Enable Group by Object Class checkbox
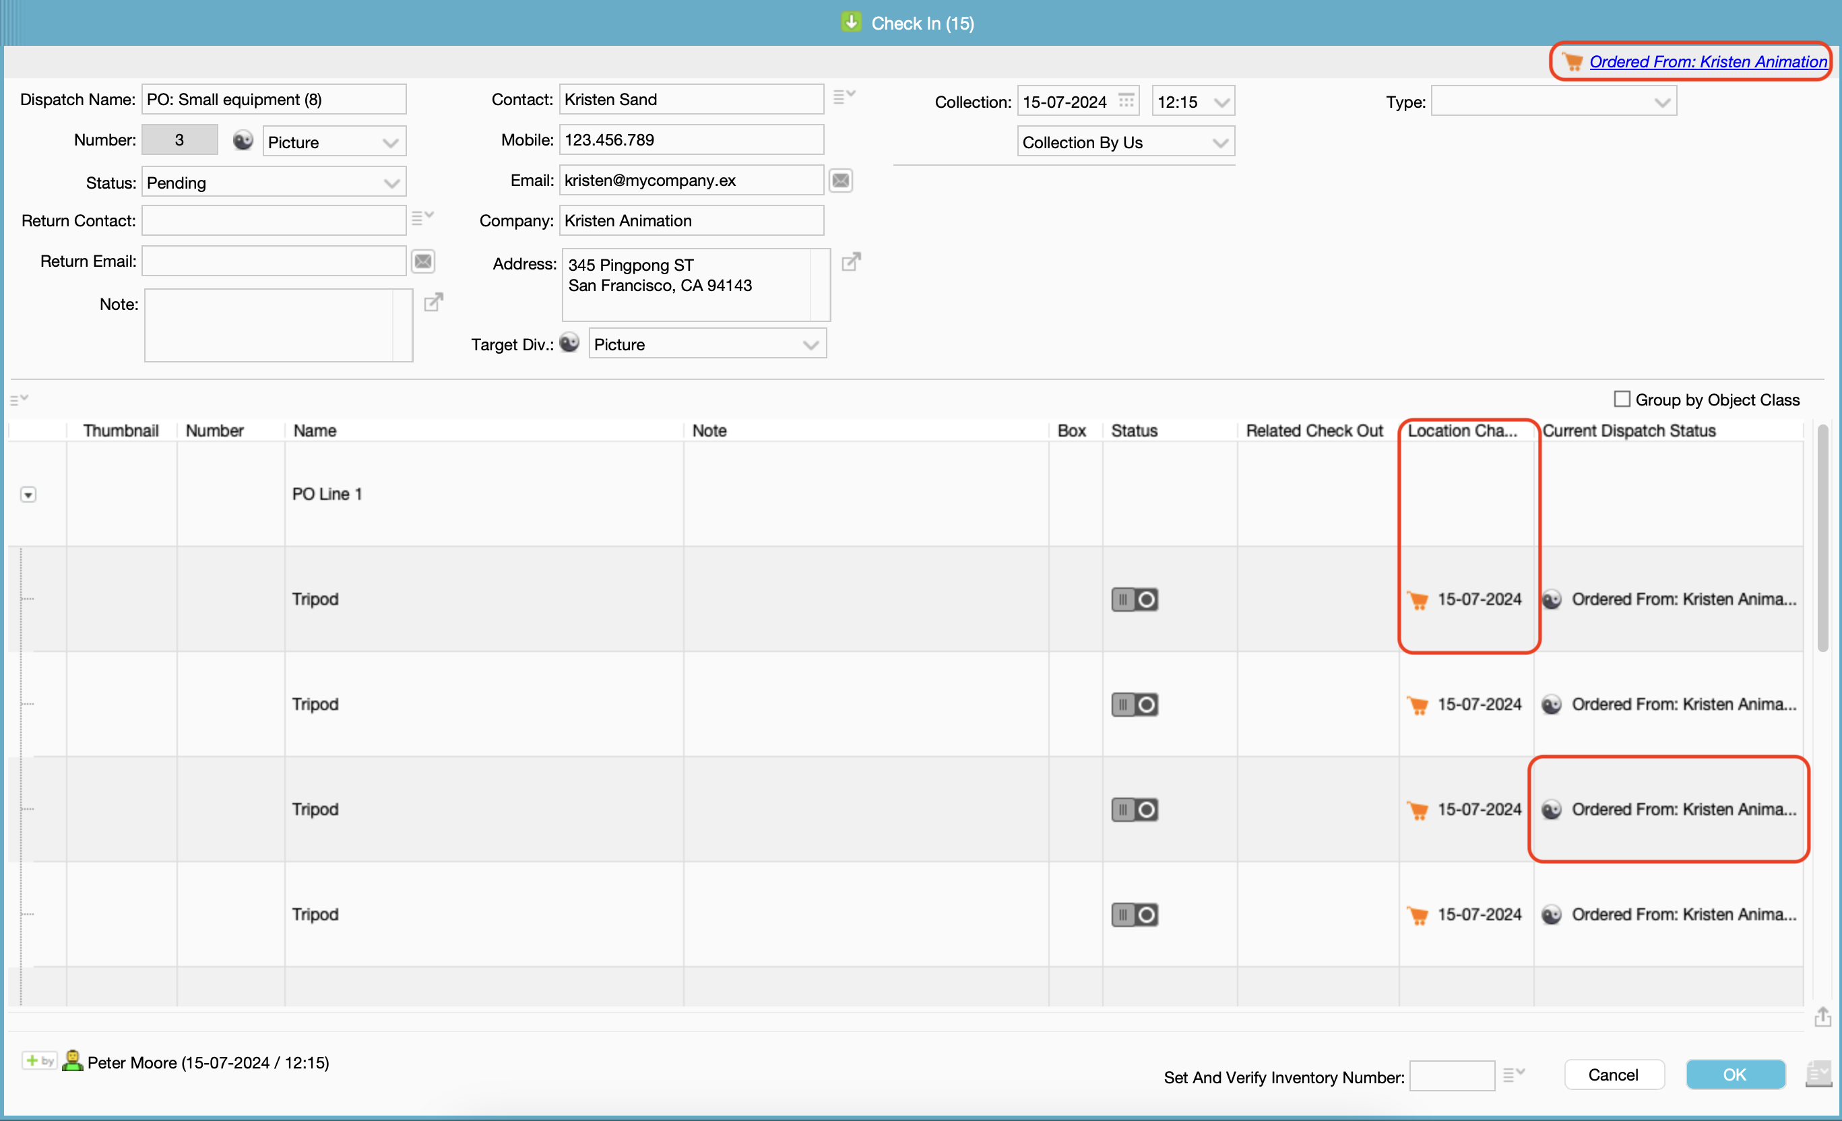The image size is (1842, 1121). click(x=1622, y=399)
